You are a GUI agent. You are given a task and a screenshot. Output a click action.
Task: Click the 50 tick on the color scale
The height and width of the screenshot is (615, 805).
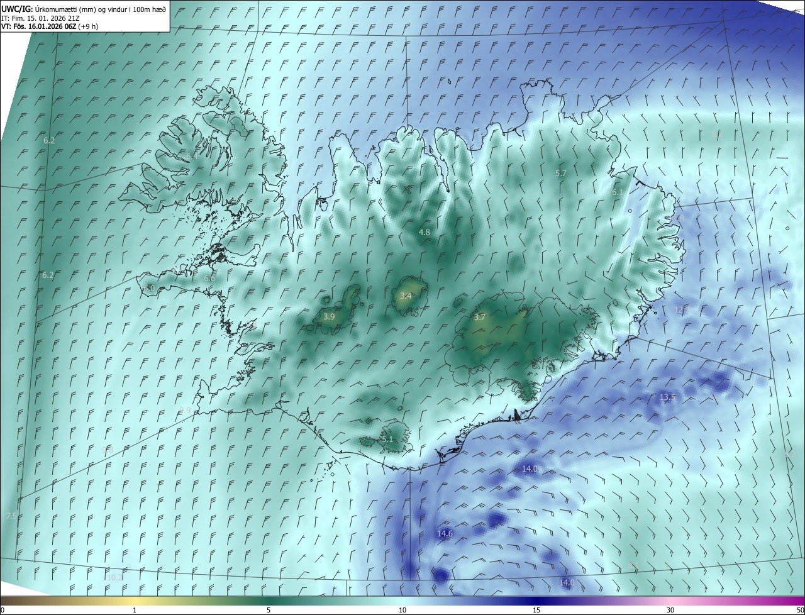(x=800, y=610)
